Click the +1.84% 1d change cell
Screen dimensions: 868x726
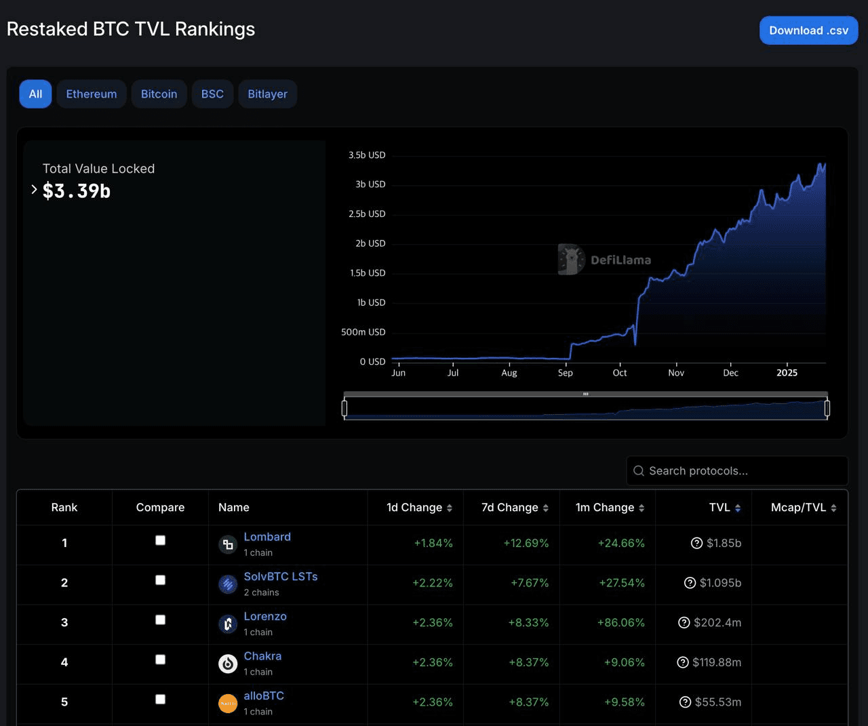point(433,543)
